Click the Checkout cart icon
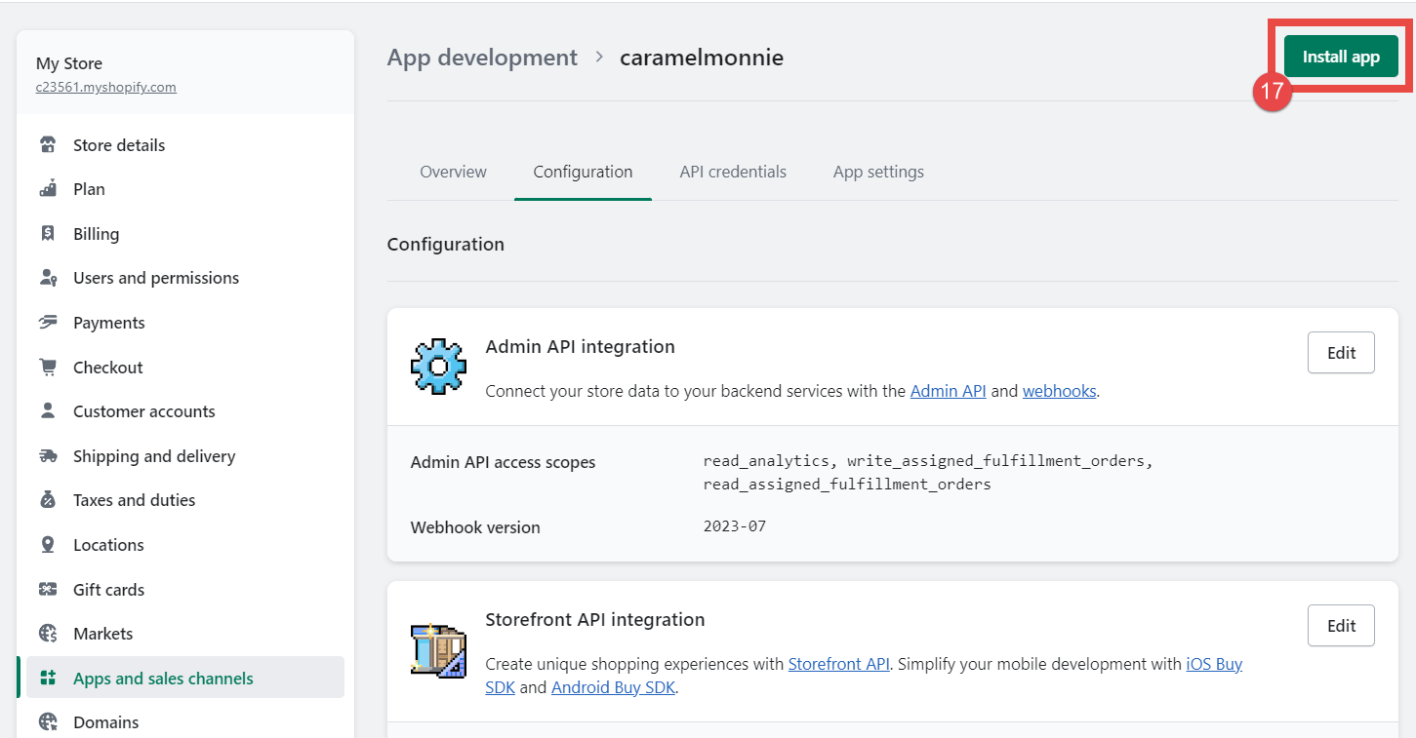 [48, 368]
